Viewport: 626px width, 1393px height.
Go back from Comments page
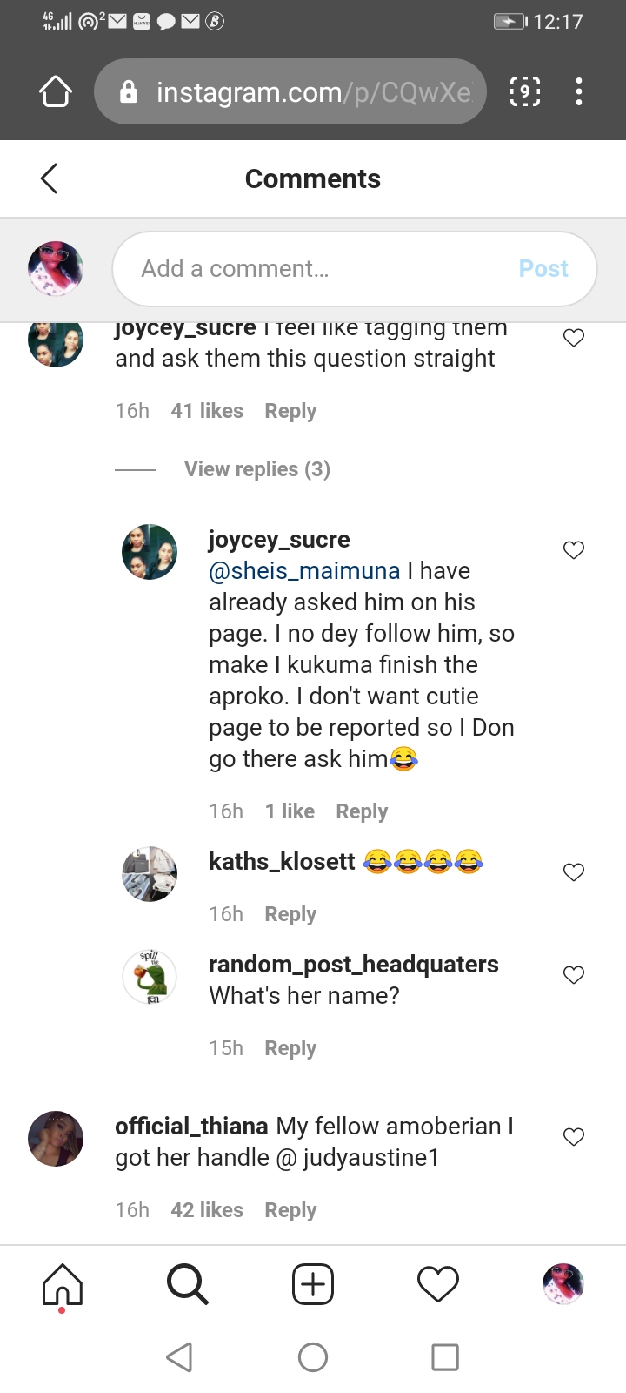[50, 178]
